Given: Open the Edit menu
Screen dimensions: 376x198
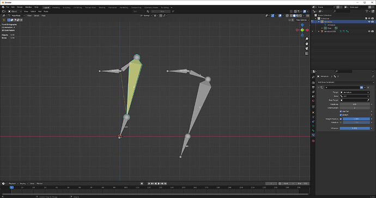Looking at the screenshot, I should [x=13, y=8].
